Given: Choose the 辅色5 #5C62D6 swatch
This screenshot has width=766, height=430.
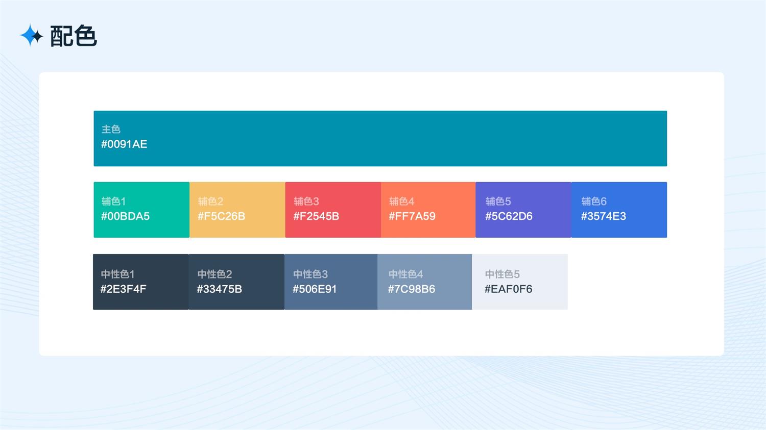Looking at the screenshot, I should click(523, 210).
